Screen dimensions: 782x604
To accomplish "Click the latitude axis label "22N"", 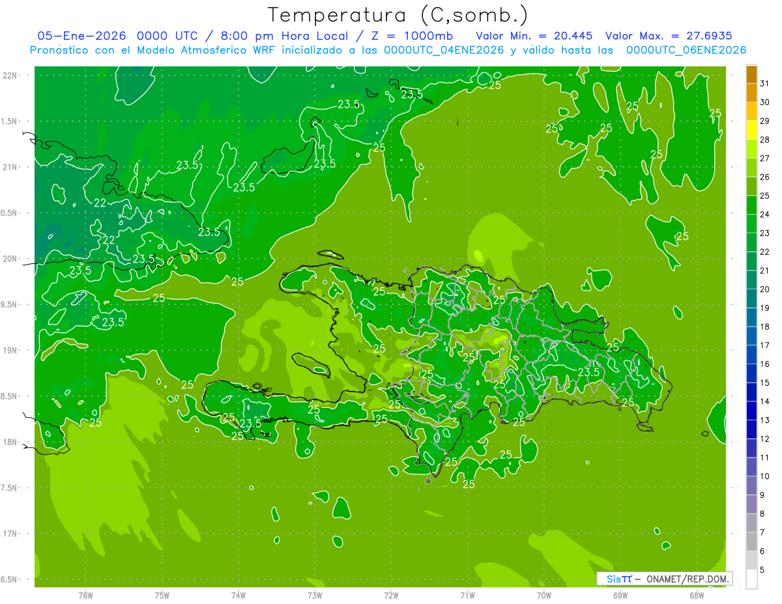I will click(x=9, y=76).
